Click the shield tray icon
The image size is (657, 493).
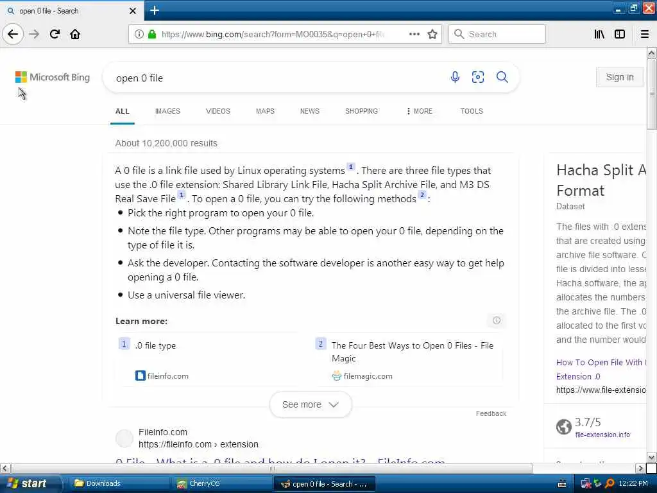click(598, 484)
